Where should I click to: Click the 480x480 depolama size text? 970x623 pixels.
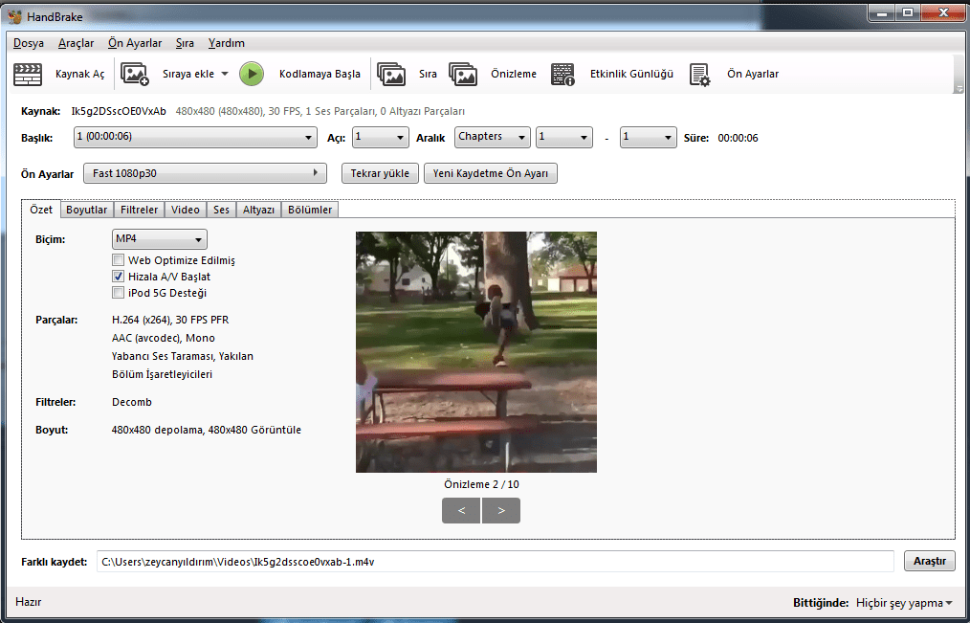click(207, 430)
